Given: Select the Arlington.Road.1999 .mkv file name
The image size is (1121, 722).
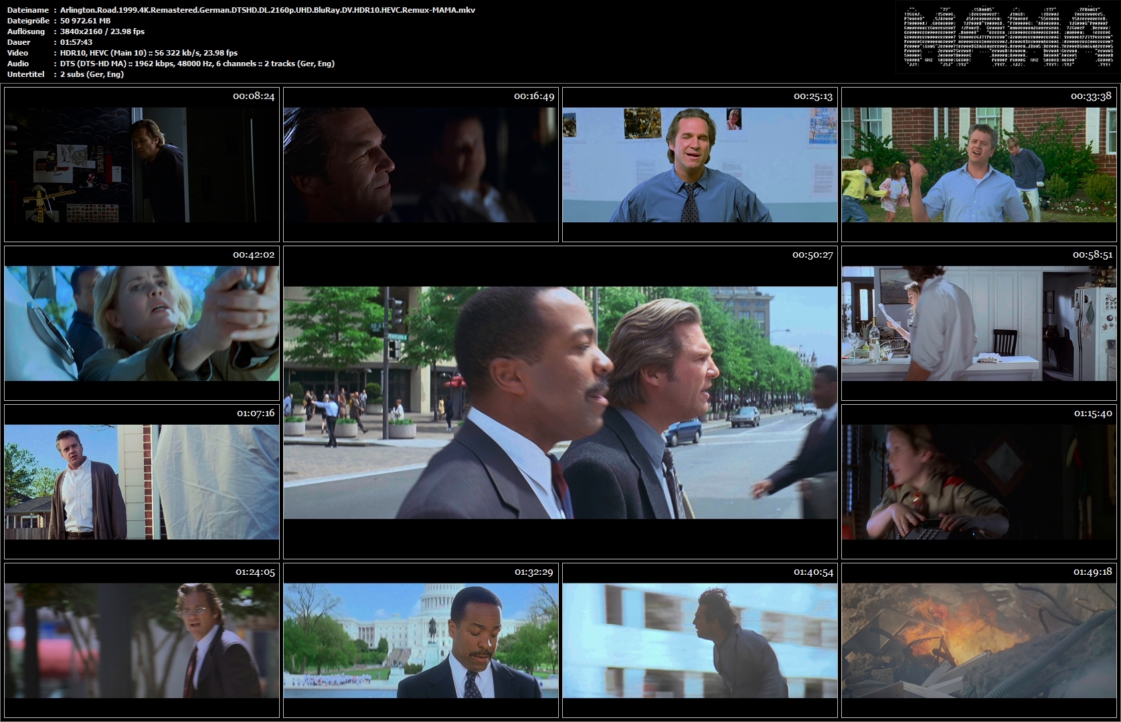Looking at the screenshot, I should click(268, 10).
